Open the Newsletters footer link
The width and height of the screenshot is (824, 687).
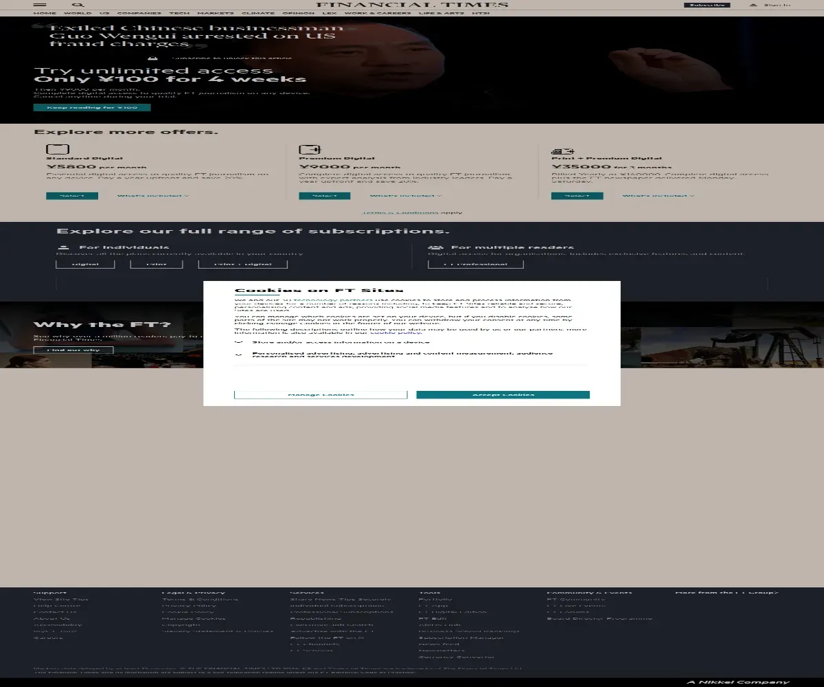coord(442,651)
